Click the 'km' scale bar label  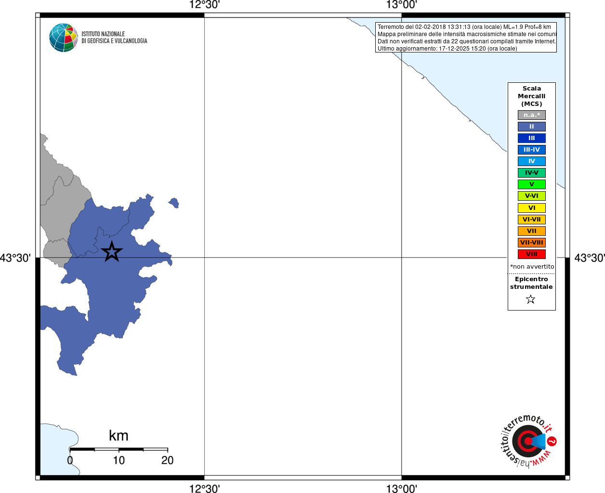pos(118,436)
